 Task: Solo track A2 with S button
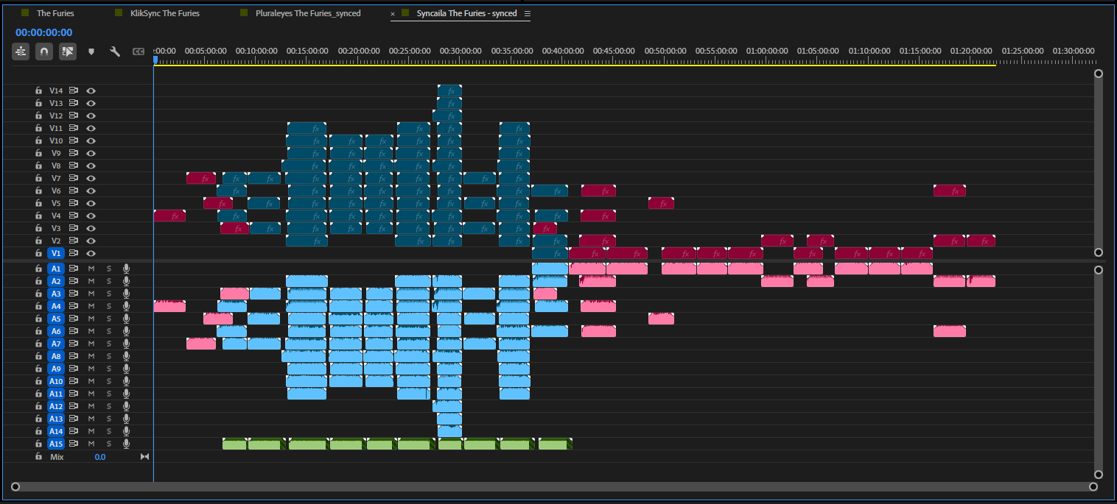tap(109, 281)
